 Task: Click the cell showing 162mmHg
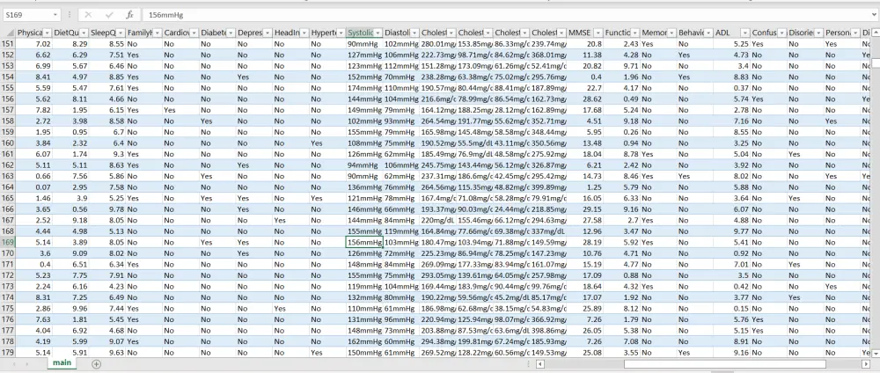tap(364, 341)
